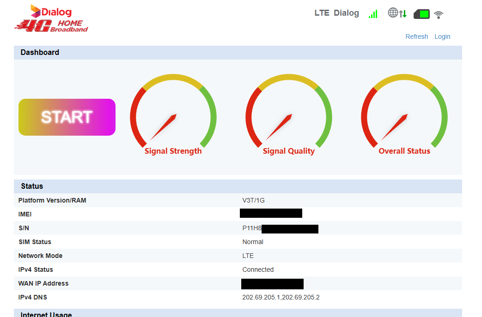This screenshot has width=482, height=317.
Task: Click the green battery indicator icon
Action: 421,14
